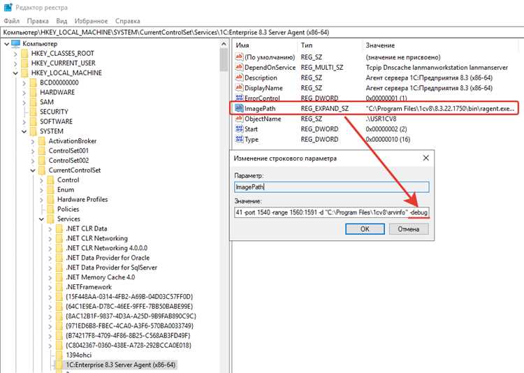Select the Type DWORD value icon
524x373 pixels.
(x=239, y=139)
